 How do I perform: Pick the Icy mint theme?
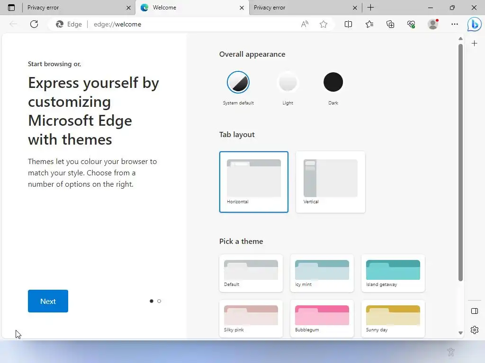point(322,273)
